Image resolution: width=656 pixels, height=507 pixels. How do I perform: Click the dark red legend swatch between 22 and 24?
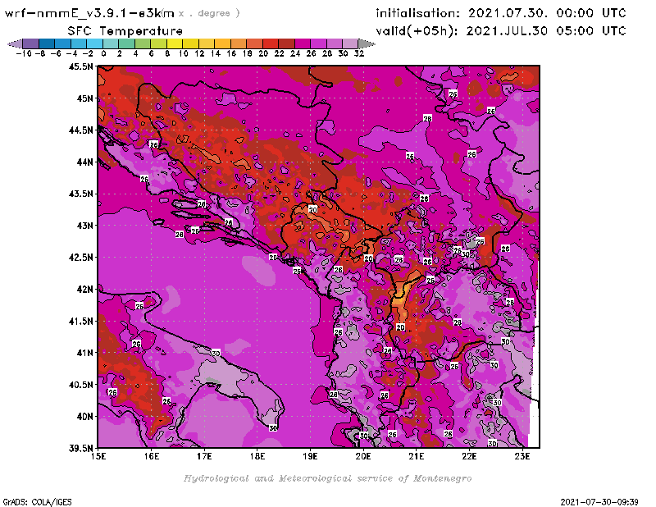click(286, 43)
